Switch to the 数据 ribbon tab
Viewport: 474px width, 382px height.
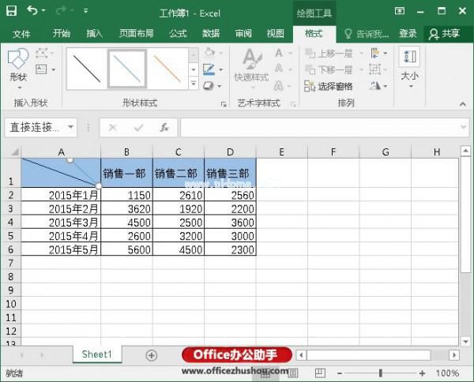[211, 34]
